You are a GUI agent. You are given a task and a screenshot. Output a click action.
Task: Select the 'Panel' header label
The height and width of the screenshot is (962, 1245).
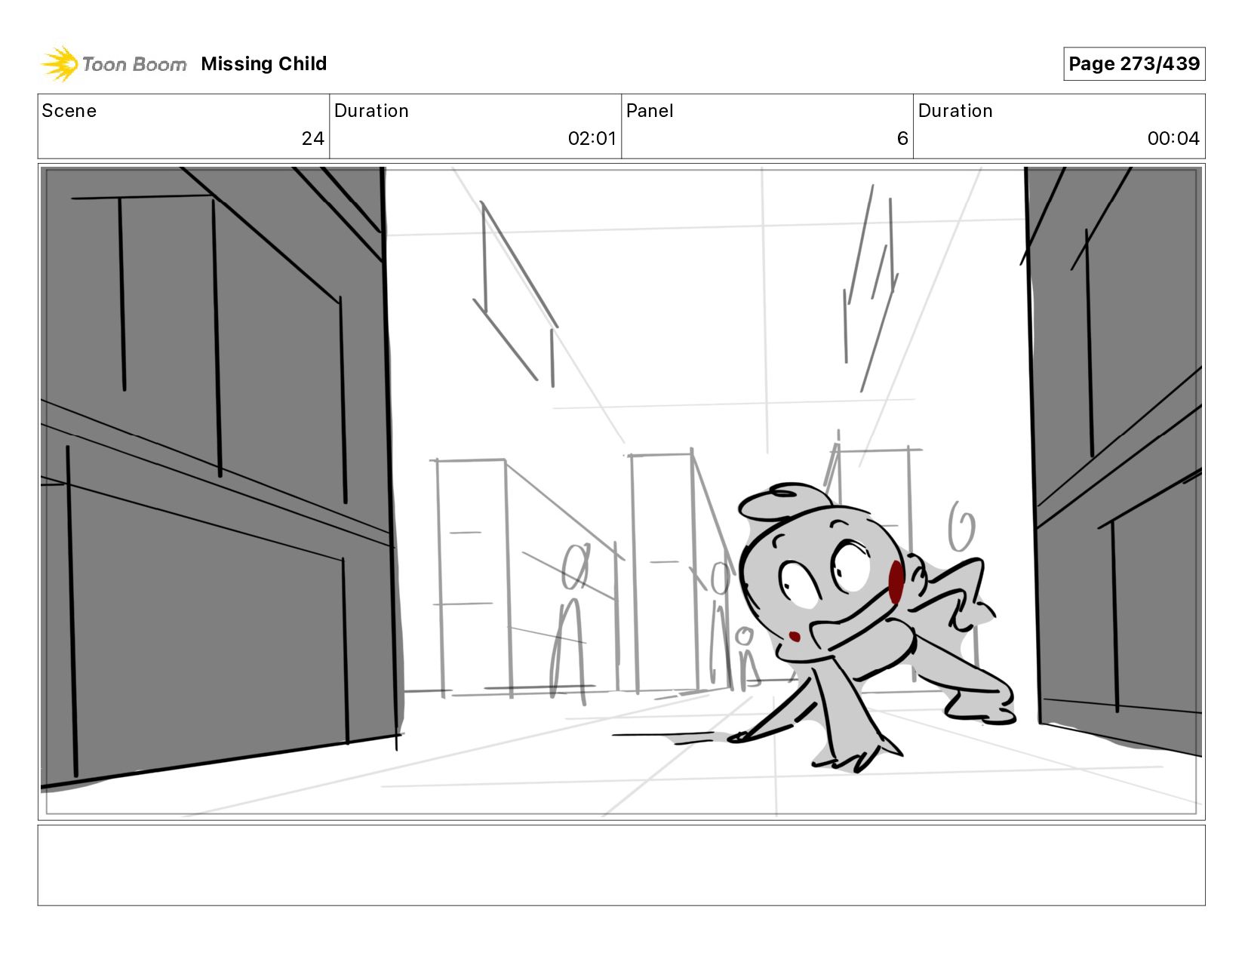point(650,111)
